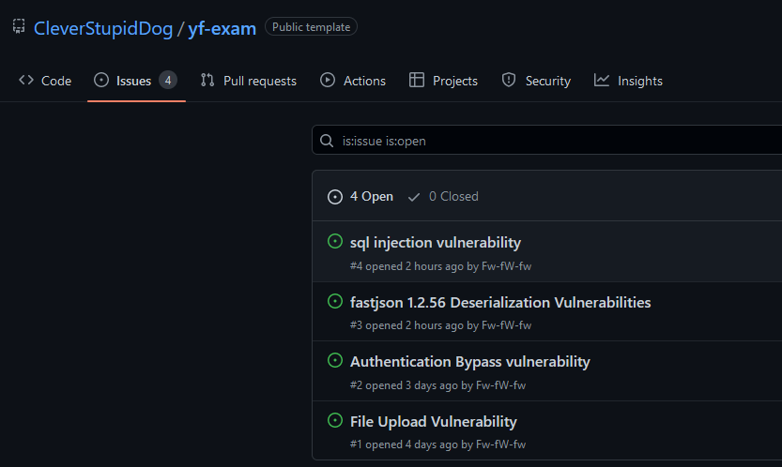
Task: Open the Projects tab
Action: coord(443,81)
